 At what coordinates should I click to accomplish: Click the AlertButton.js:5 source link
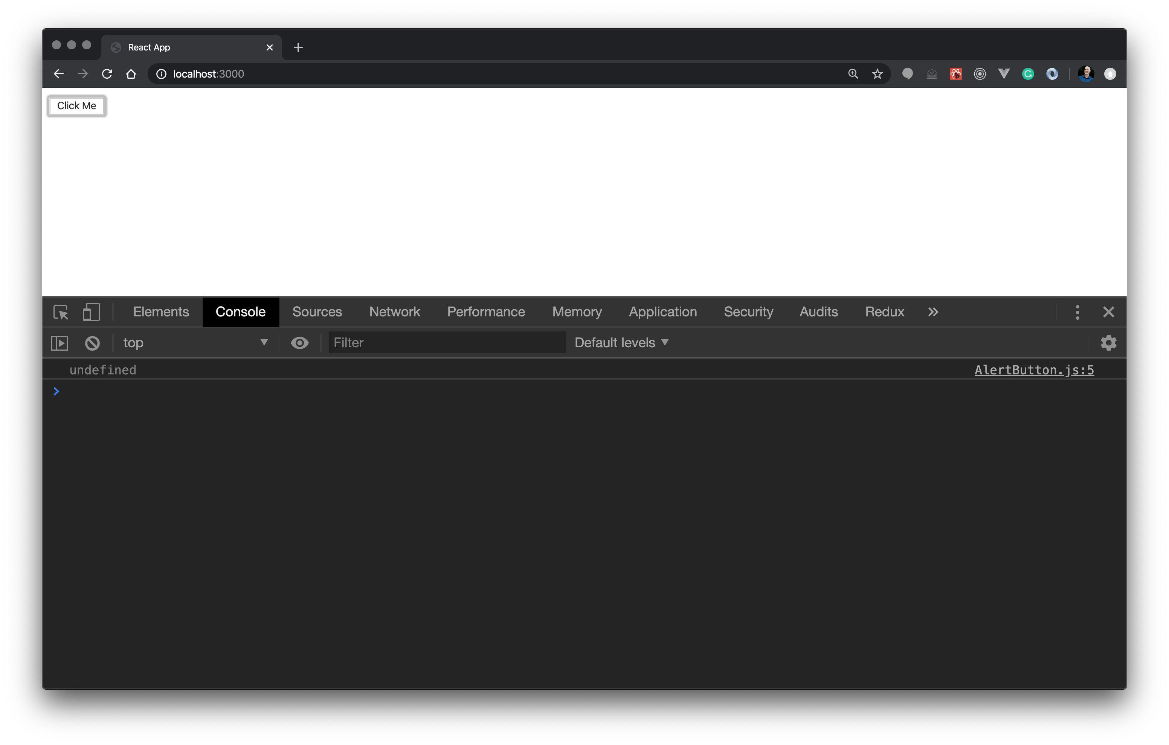point(1035,369)
